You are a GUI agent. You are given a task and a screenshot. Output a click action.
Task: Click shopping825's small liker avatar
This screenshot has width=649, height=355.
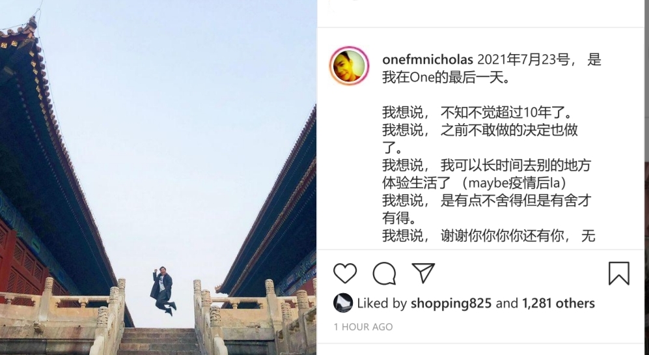[x=342, y=303]
